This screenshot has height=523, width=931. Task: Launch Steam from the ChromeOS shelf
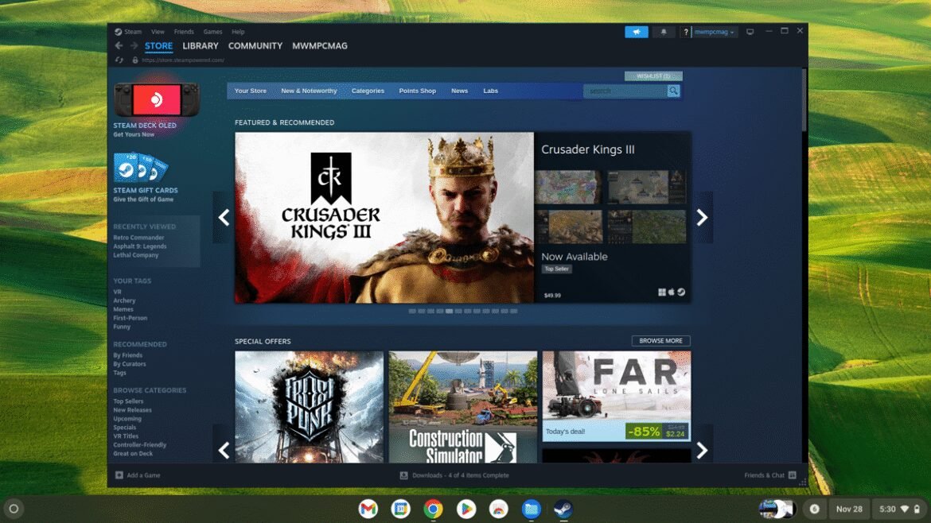[x=563, y=509]
